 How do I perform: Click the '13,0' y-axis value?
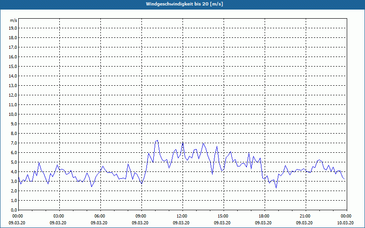[x=13, y=85]
